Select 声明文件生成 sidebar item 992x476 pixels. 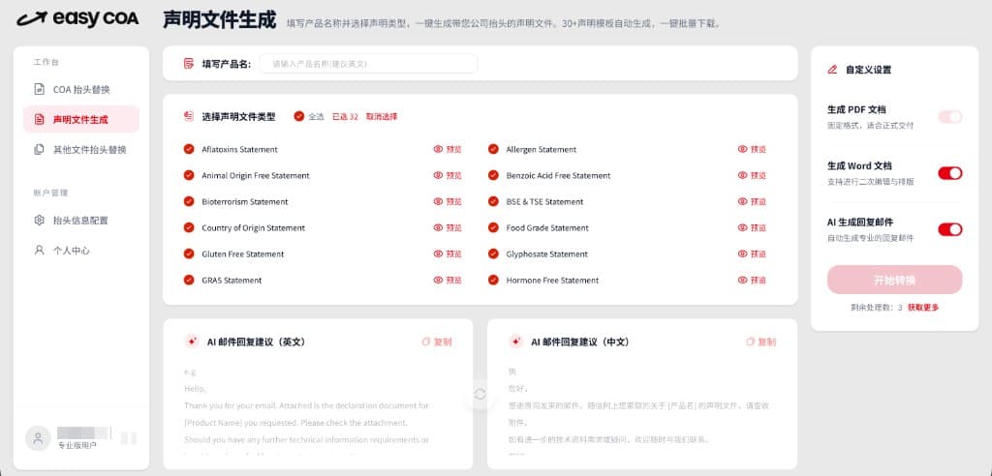(x=81, y=119)
